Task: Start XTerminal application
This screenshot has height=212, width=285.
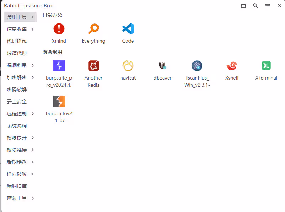Action: click(x=266, y=66)
